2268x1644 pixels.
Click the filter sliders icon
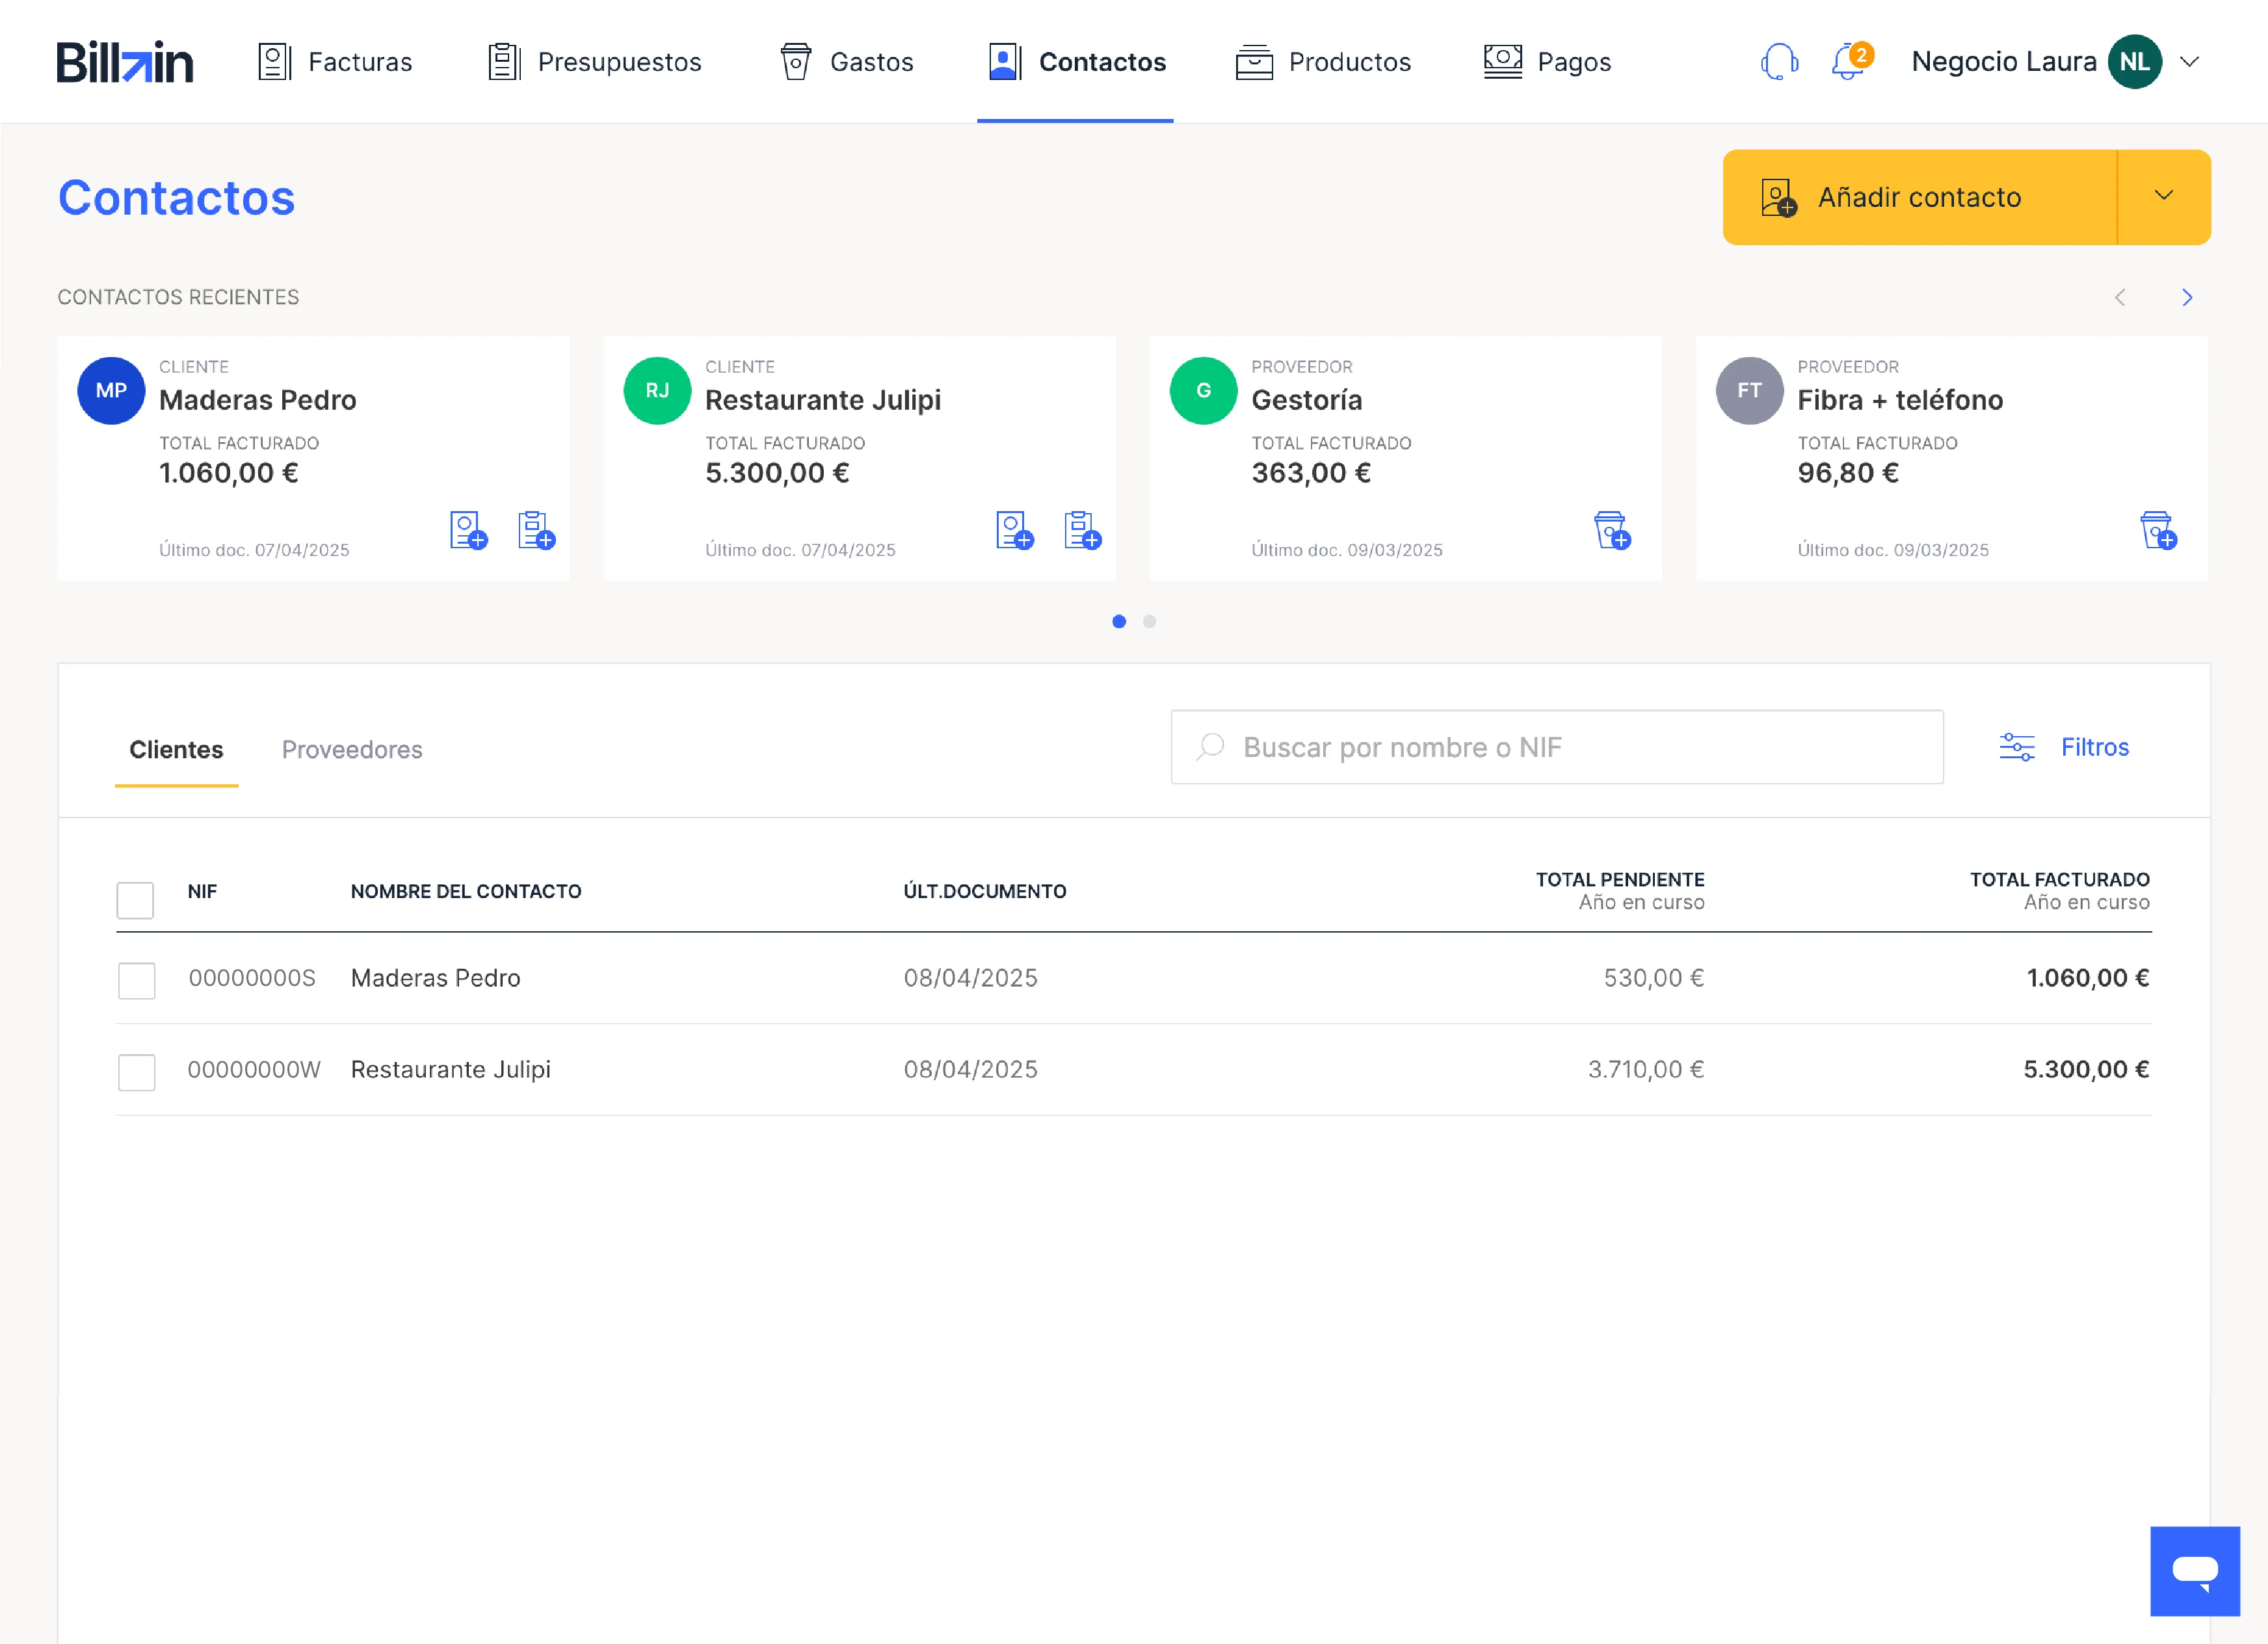(2016, 747)
